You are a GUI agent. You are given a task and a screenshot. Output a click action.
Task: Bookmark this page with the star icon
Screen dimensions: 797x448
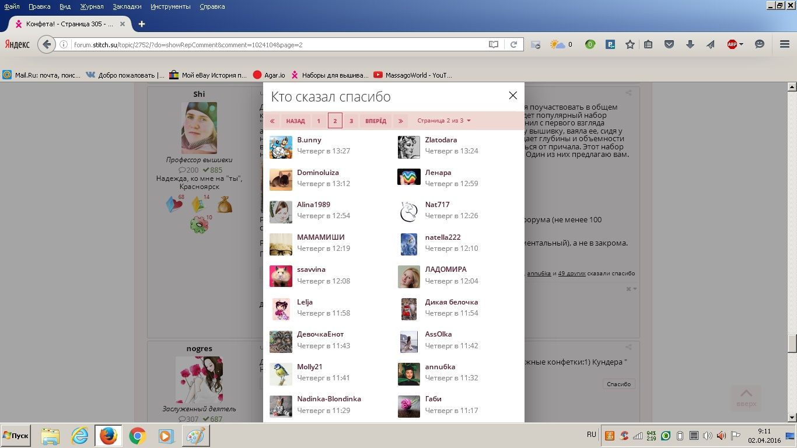pyautogui.click(x=630, y=44)
